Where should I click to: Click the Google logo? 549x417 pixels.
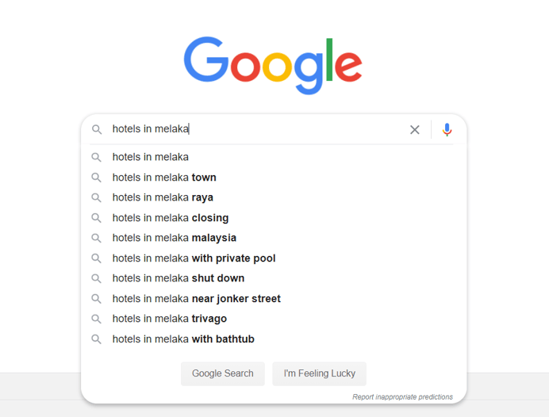273,64
